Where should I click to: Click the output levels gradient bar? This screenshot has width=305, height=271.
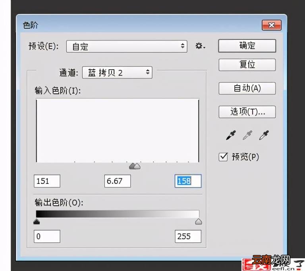pyautogui.click(x=118, y=214)
